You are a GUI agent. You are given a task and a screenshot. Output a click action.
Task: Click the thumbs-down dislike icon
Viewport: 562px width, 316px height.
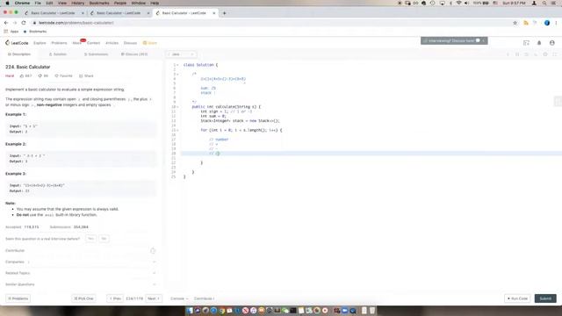coord(40,76)
